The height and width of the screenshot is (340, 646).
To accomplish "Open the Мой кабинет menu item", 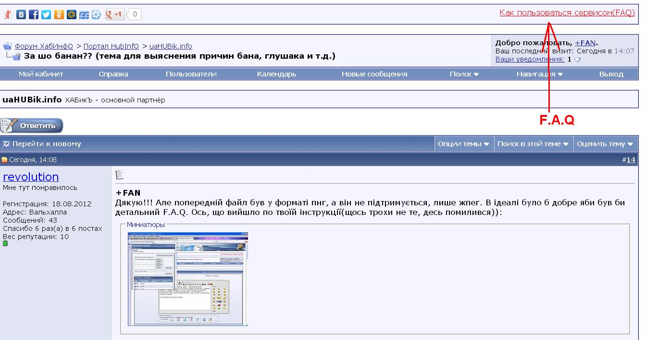I will coord(41,74).
